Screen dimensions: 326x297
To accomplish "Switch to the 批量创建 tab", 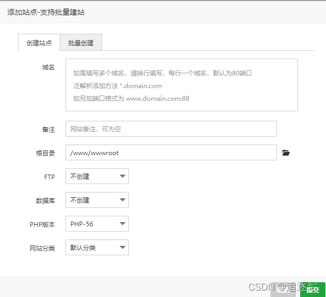I will click(81, 42).
